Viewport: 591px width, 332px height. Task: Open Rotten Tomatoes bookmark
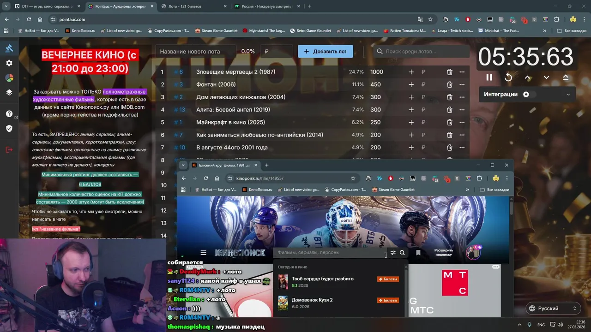(404, 31)
